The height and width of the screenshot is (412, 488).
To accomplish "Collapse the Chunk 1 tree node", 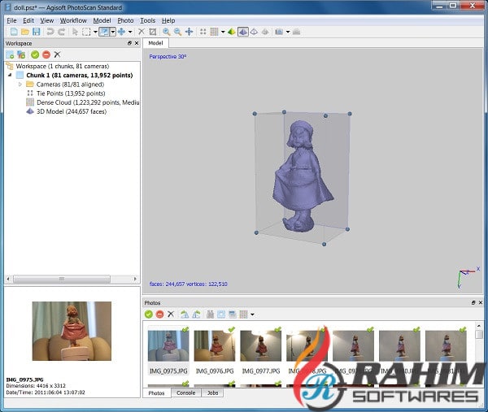I will (x=11, y=75).
